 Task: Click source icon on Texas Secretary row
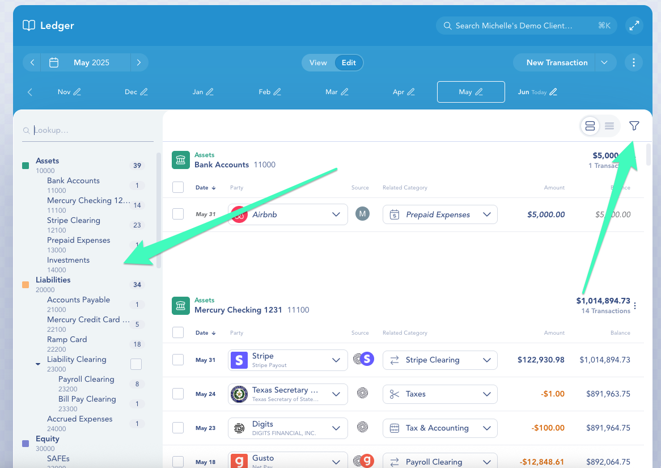363,393
